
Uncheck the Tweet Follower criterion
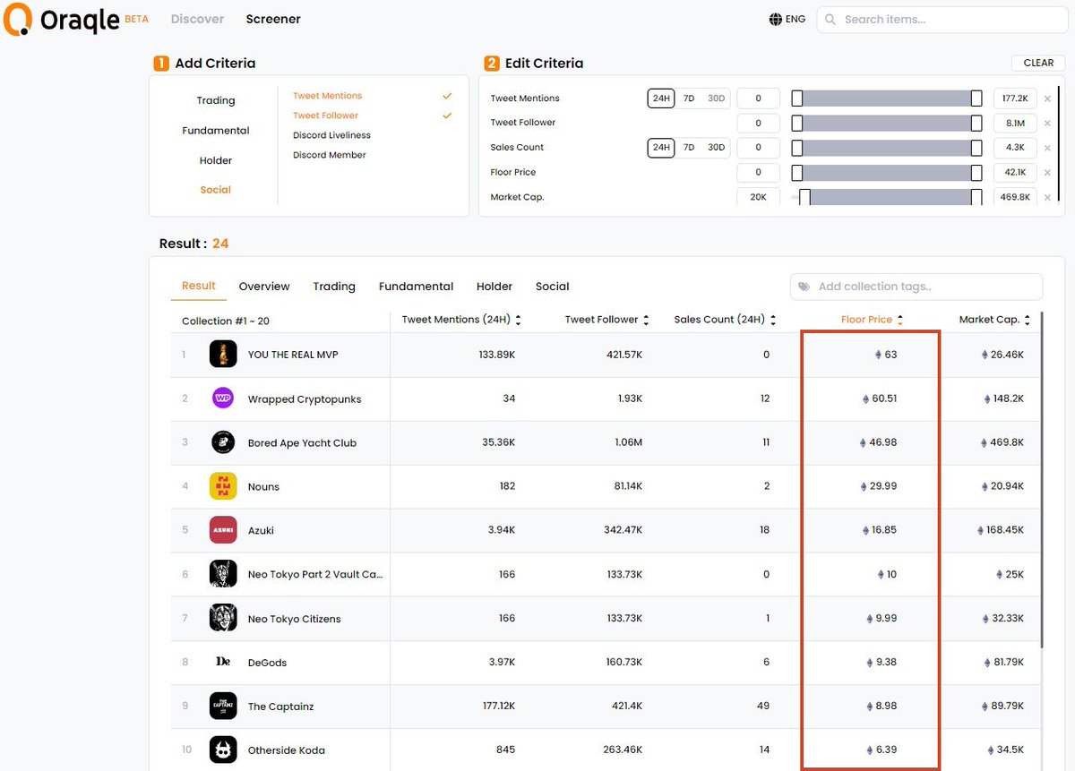447,116
